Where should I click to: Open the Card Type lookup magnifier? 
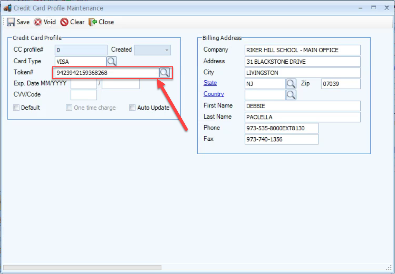pyautogui.click(x=111, y=62)
